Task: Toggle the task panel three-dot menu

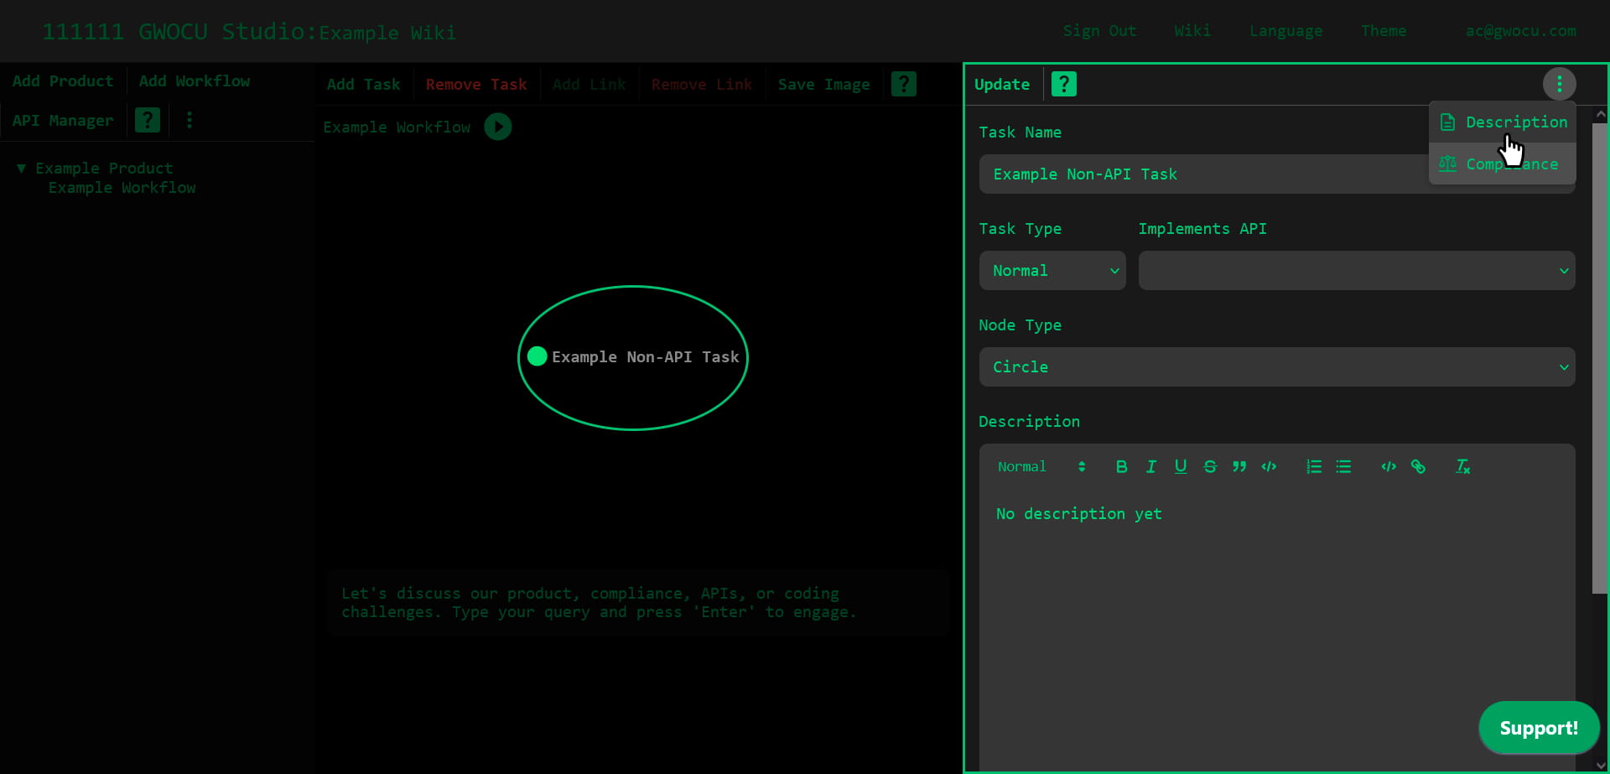Action: point(1559,84)
